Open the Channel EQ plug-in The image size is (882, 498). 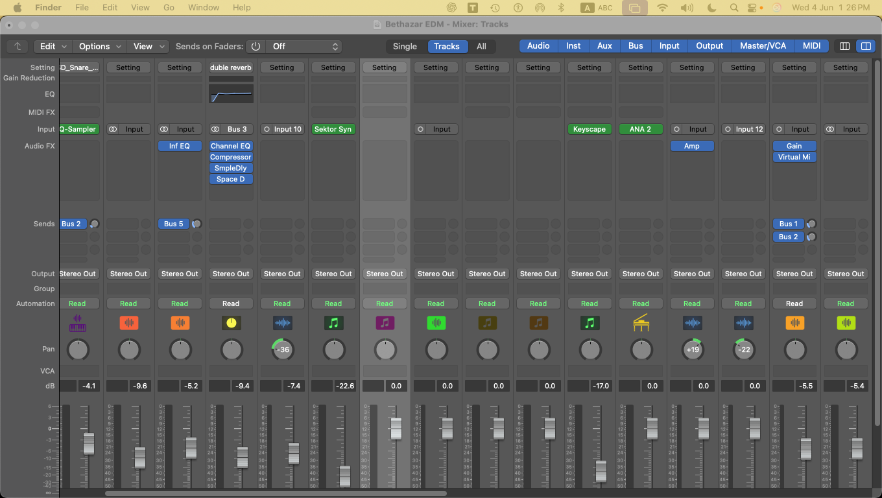(x=231, y=146)
